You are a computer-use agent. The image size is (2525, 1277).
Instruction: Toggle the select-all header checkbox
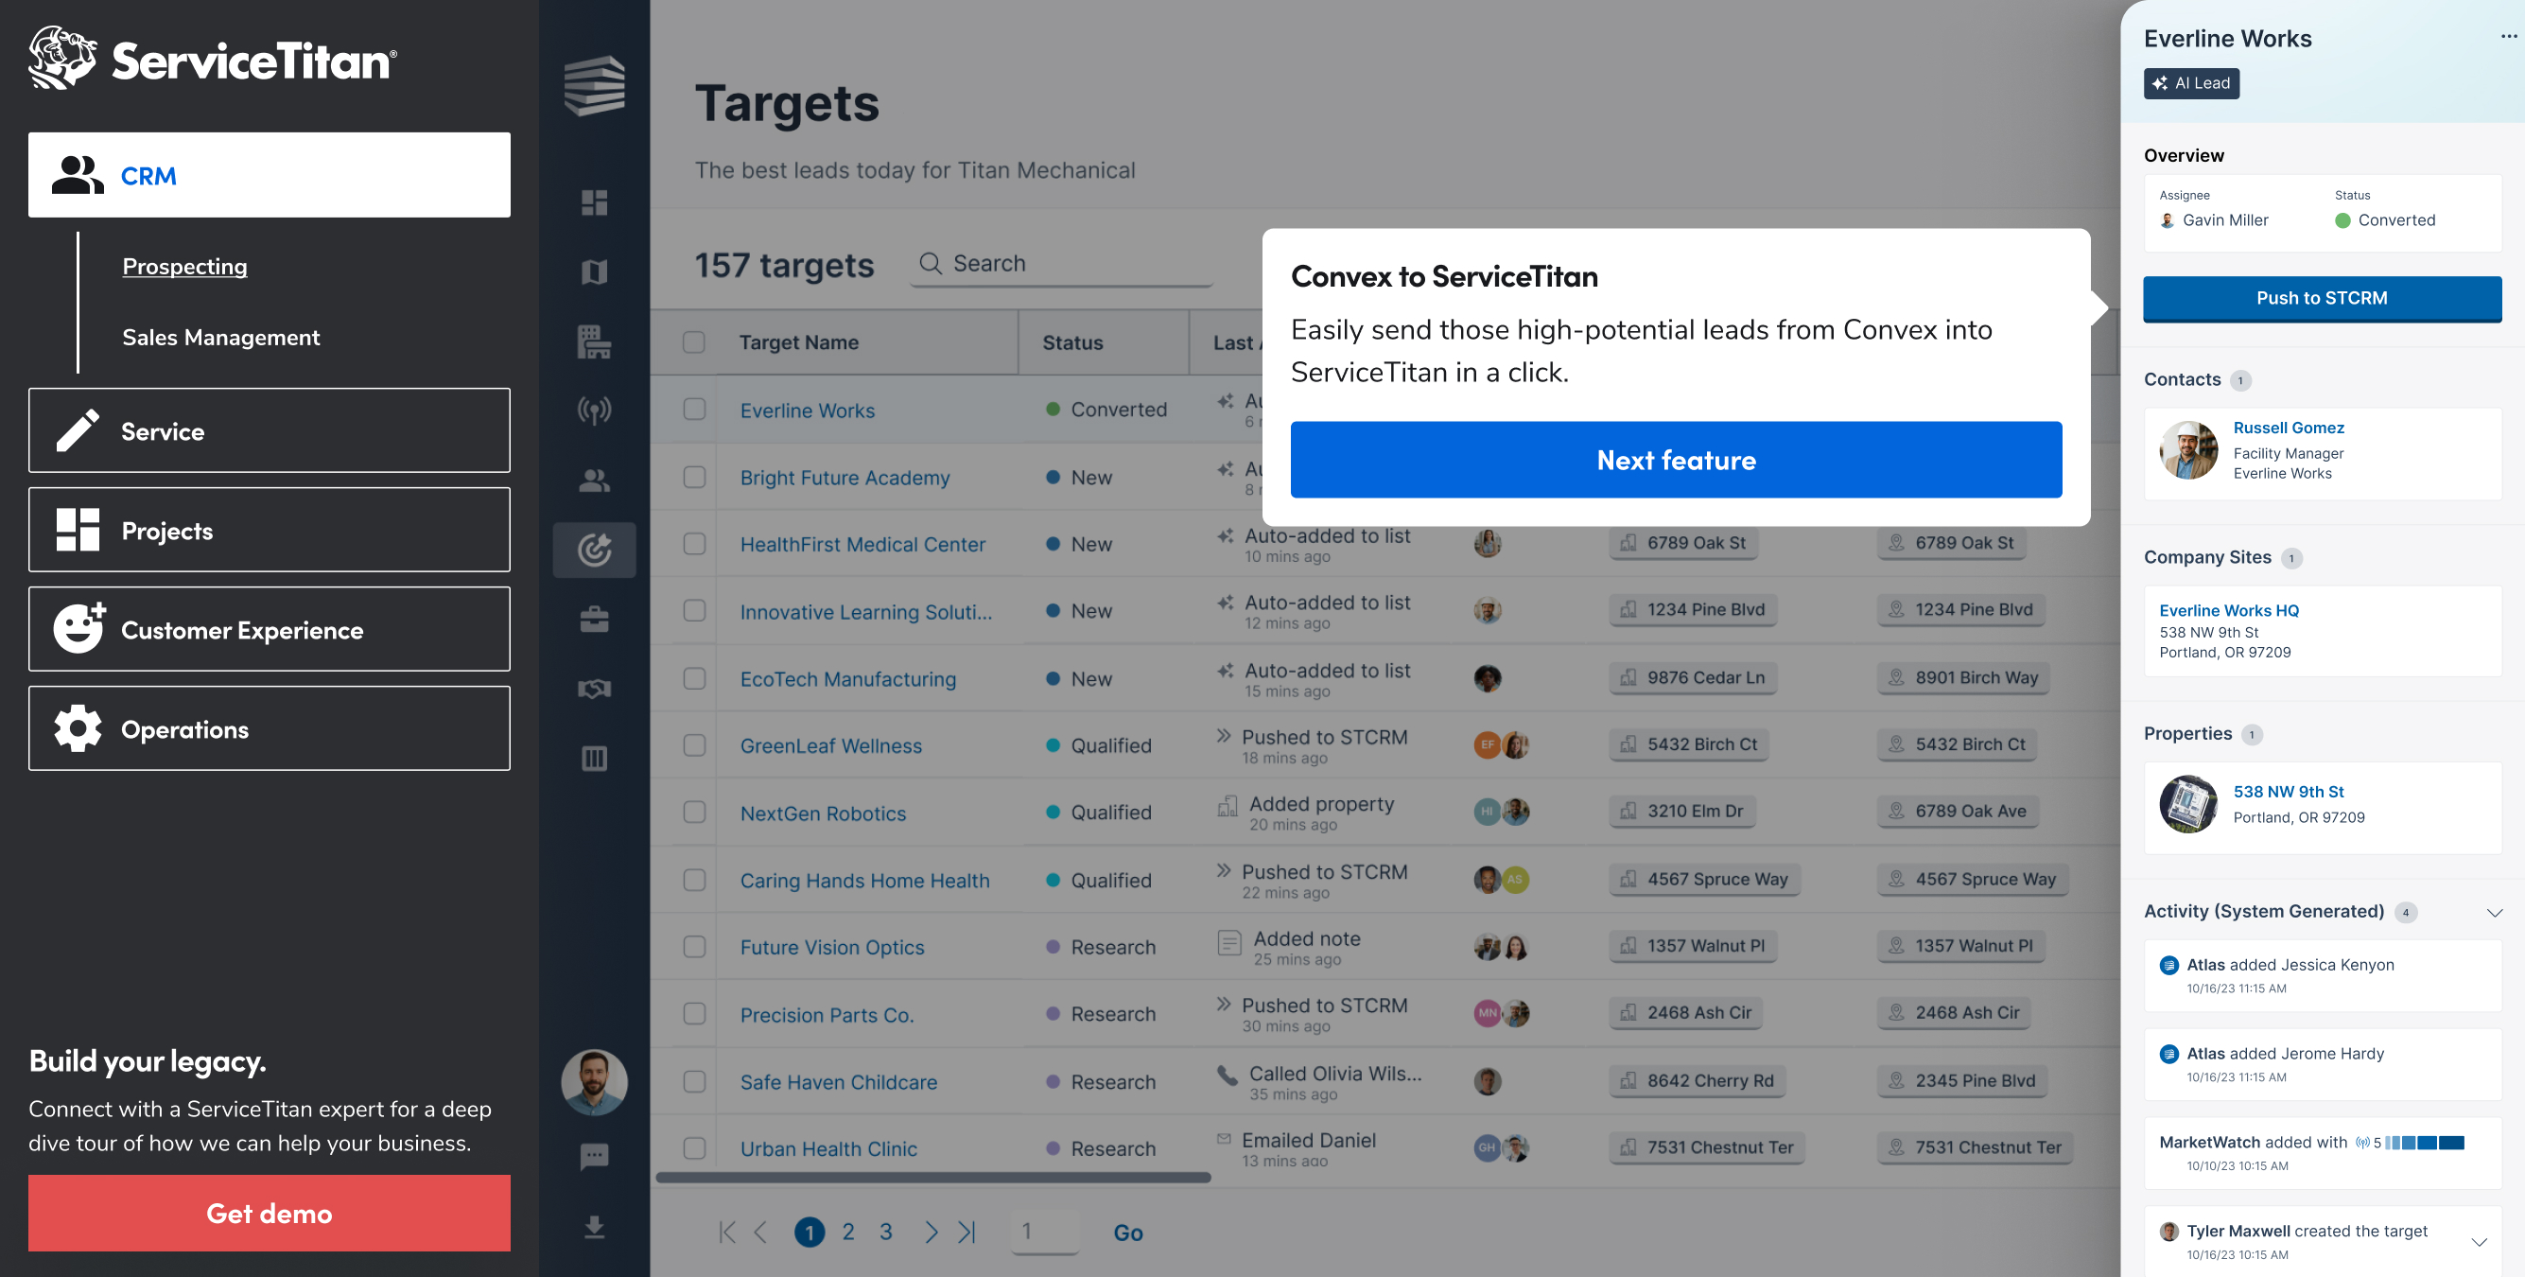[x=694, y=342]
